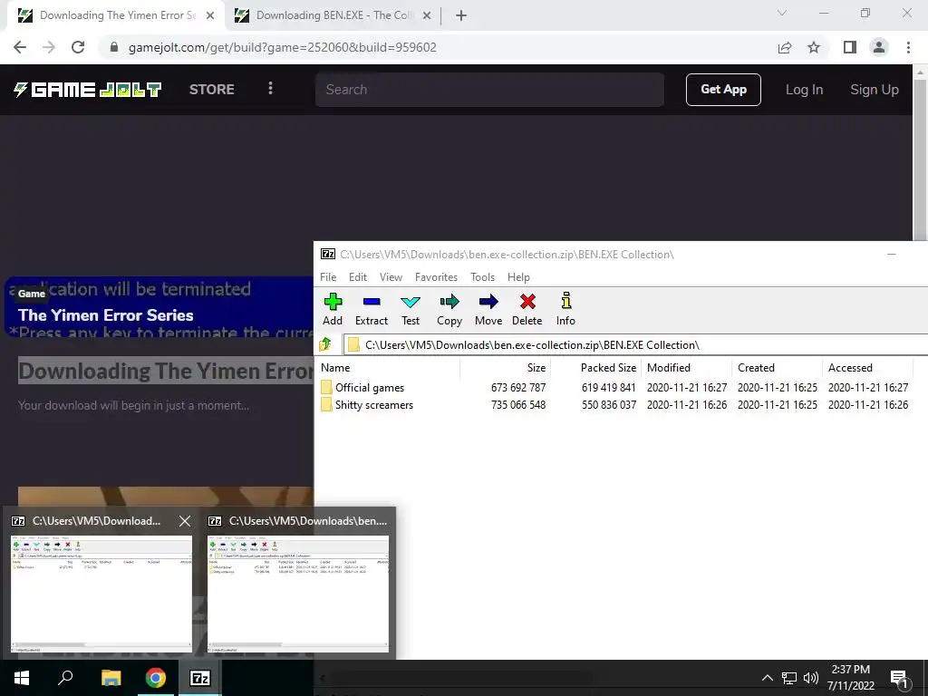Viewport: 928px width, 696px height.
Task: Open Game Jolt more options dots
Action: coord(270,89)
